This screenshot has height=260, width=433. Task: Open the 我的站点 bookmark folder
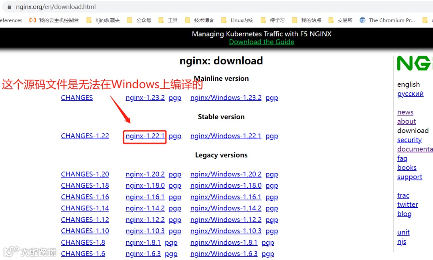[x=307, y=20]
